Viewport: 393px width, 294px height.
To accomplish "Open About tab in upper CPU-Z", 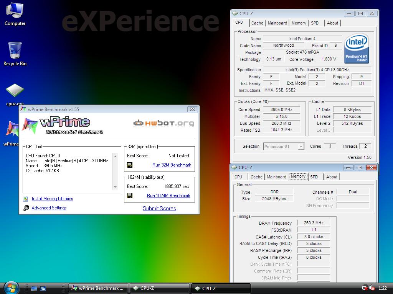I will [x=332, y=23].
